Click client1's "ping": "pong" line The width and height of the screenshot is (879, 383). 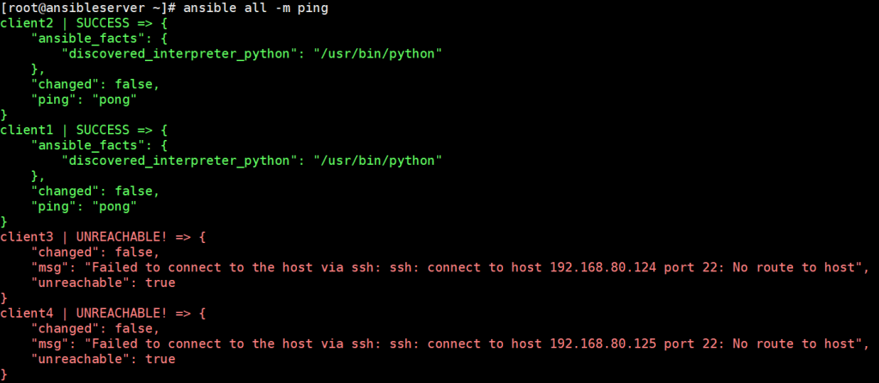(84, 207)
